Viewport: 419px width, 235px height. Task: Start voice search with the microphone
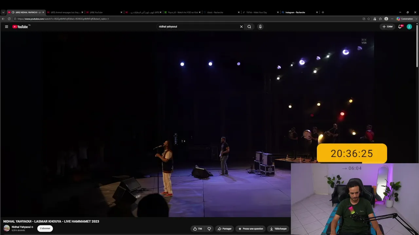260,27
